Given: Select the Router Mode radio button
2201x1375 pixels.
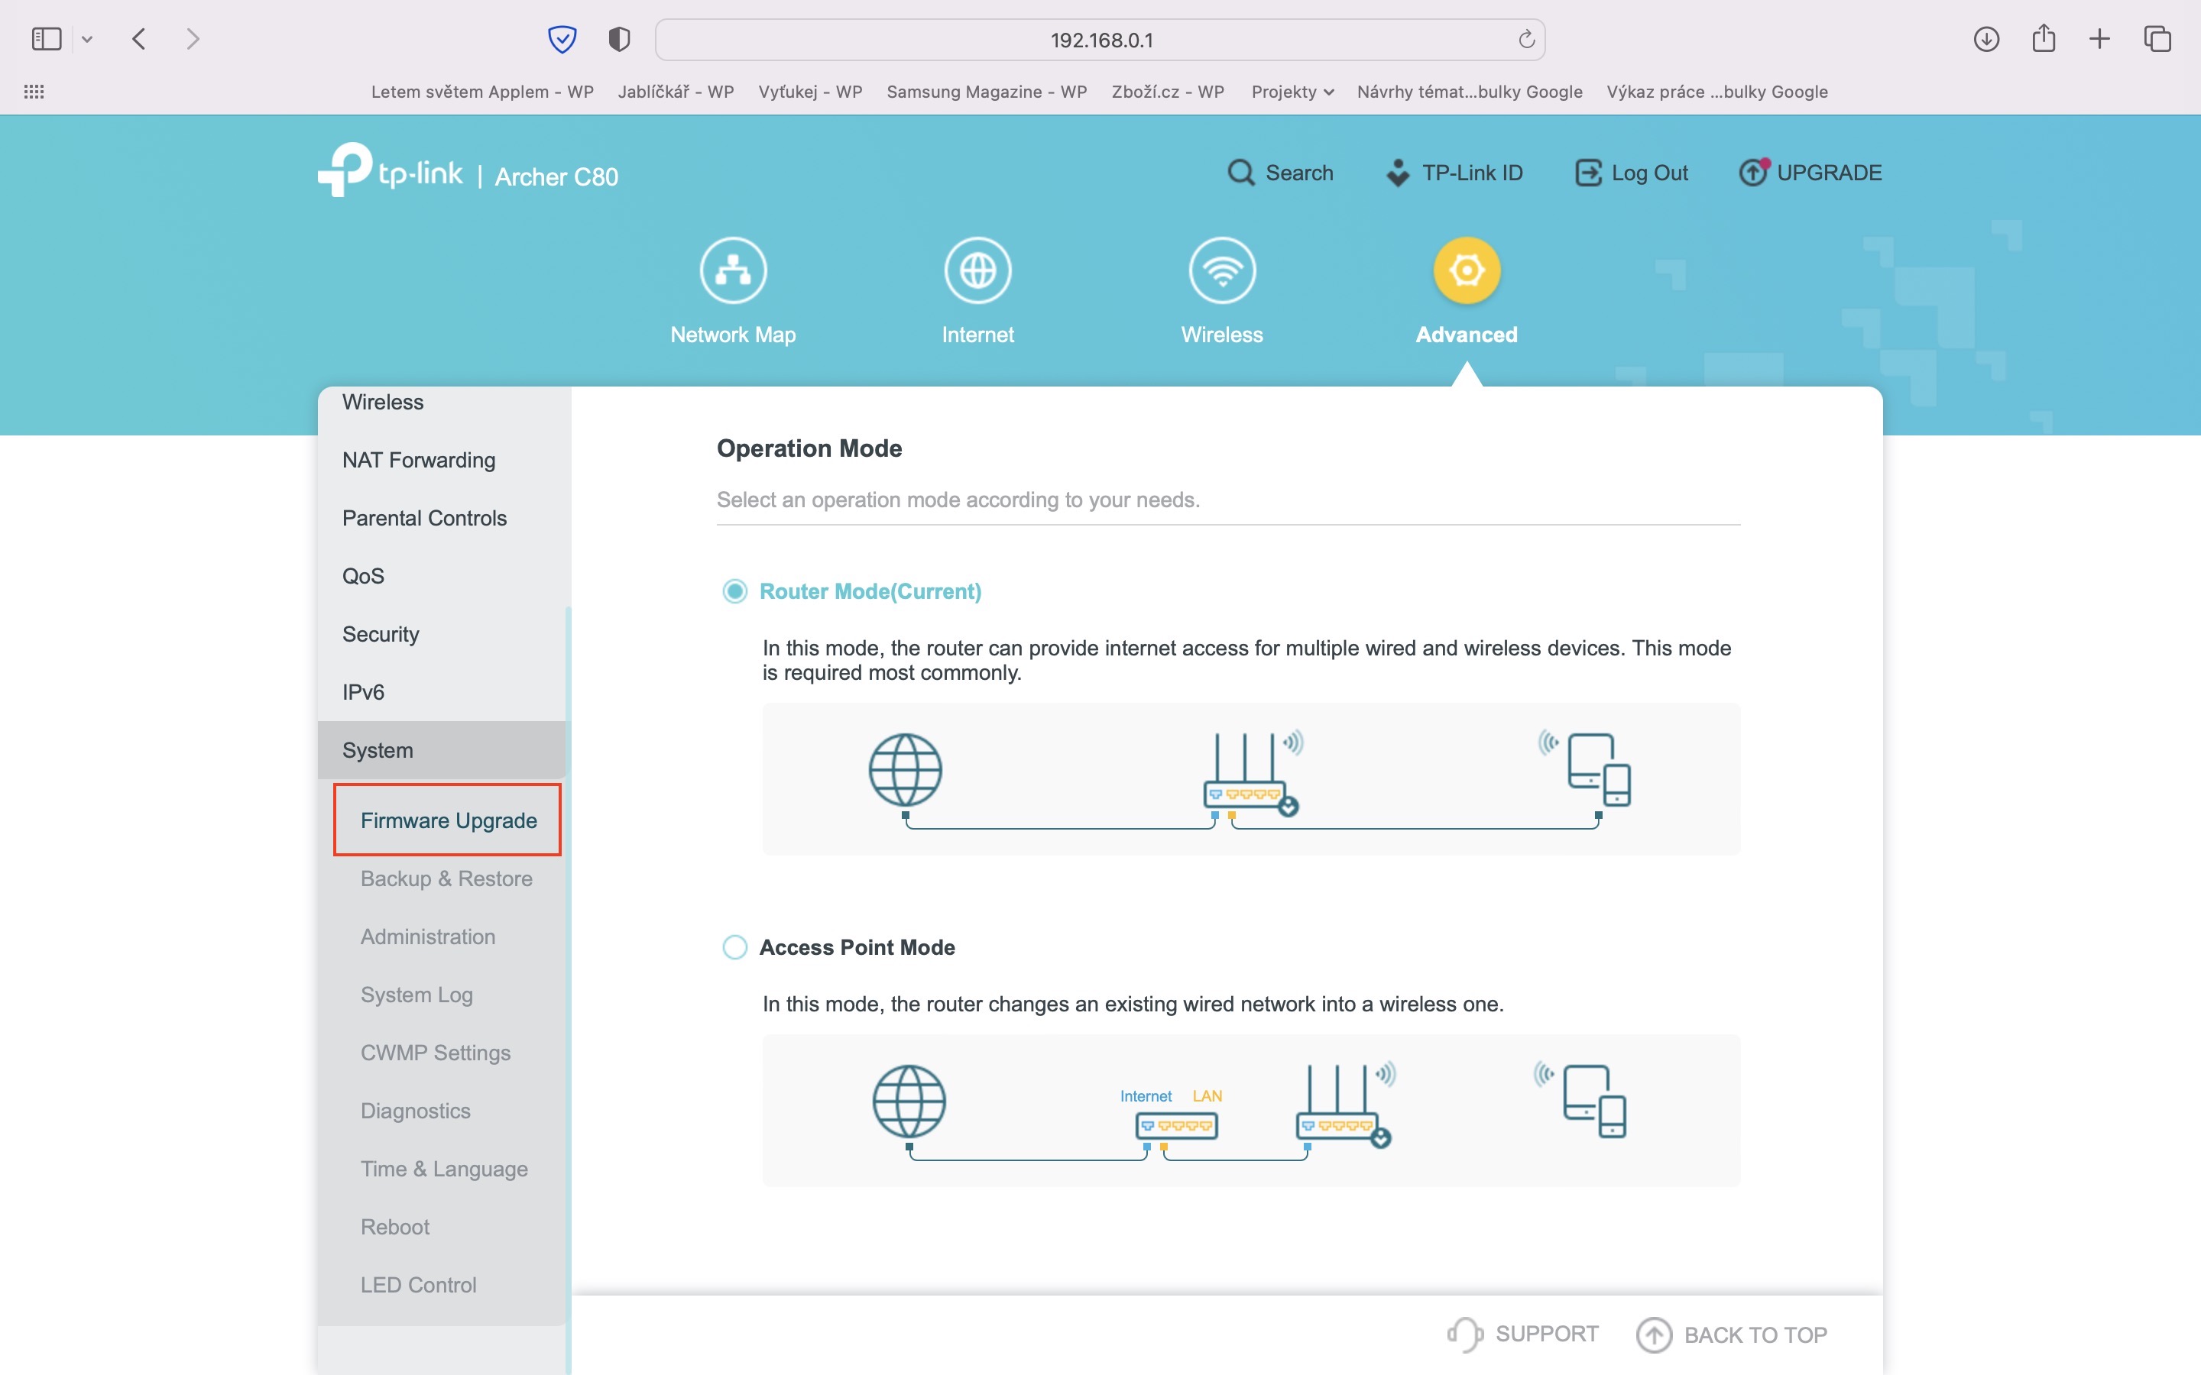Looking at the screenshot, I should click(735, 591).
